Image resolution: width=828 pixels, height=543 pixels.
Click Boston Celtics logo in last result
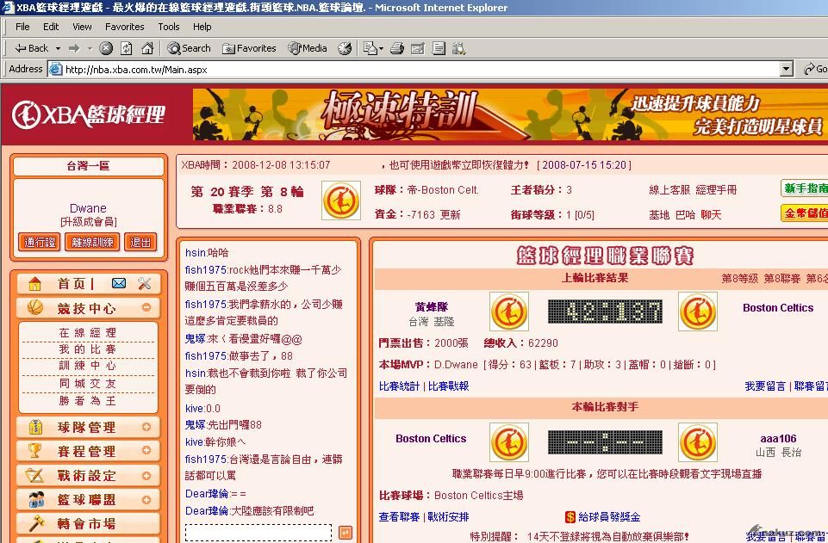698,312
